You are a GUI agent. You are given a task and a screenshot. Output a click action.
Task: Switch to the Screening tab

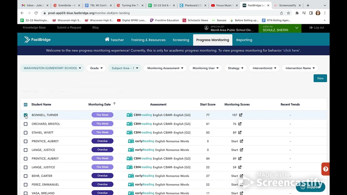point(181,40)
